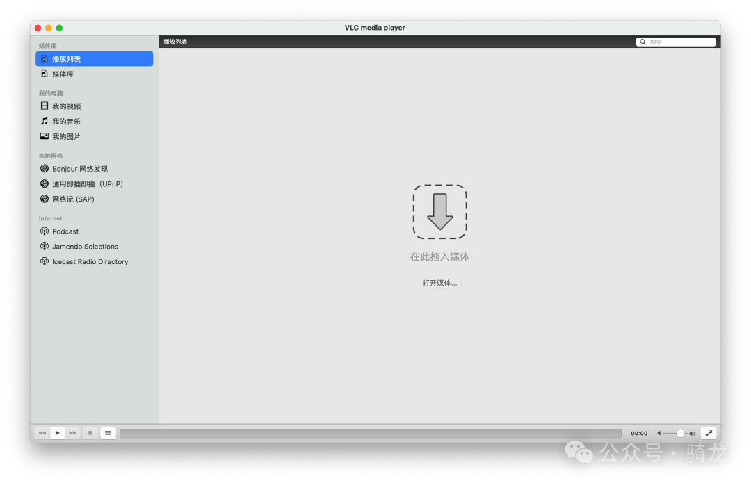Click the music note icon beside 我的音乐
The image size is (751, 483).
44,121
